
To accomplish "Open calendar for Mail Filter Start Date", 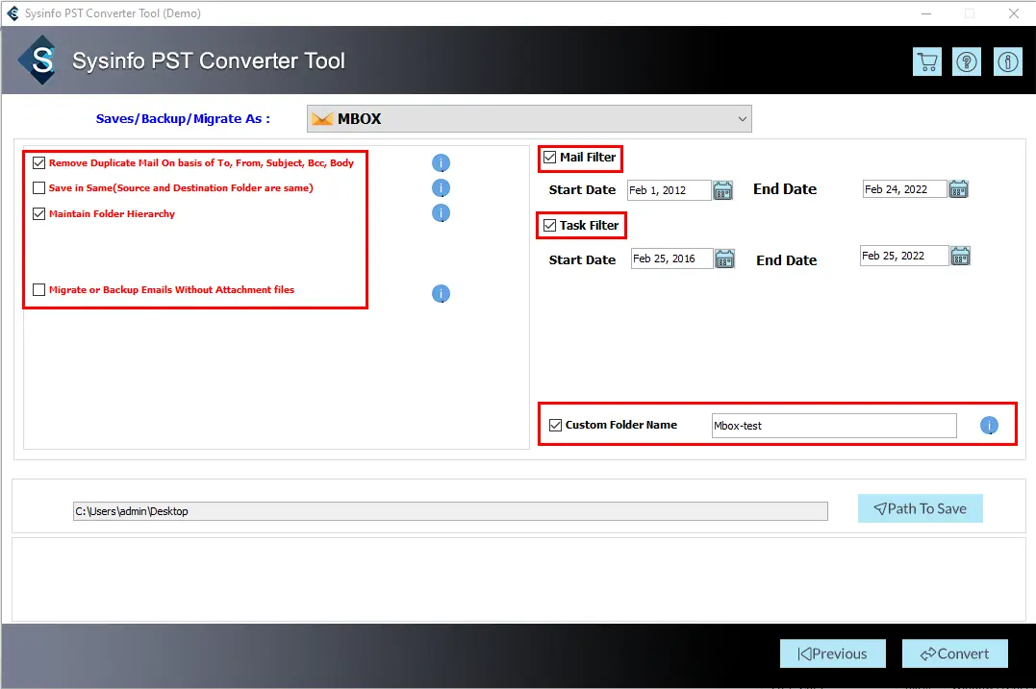I will (x=724, y=190).
